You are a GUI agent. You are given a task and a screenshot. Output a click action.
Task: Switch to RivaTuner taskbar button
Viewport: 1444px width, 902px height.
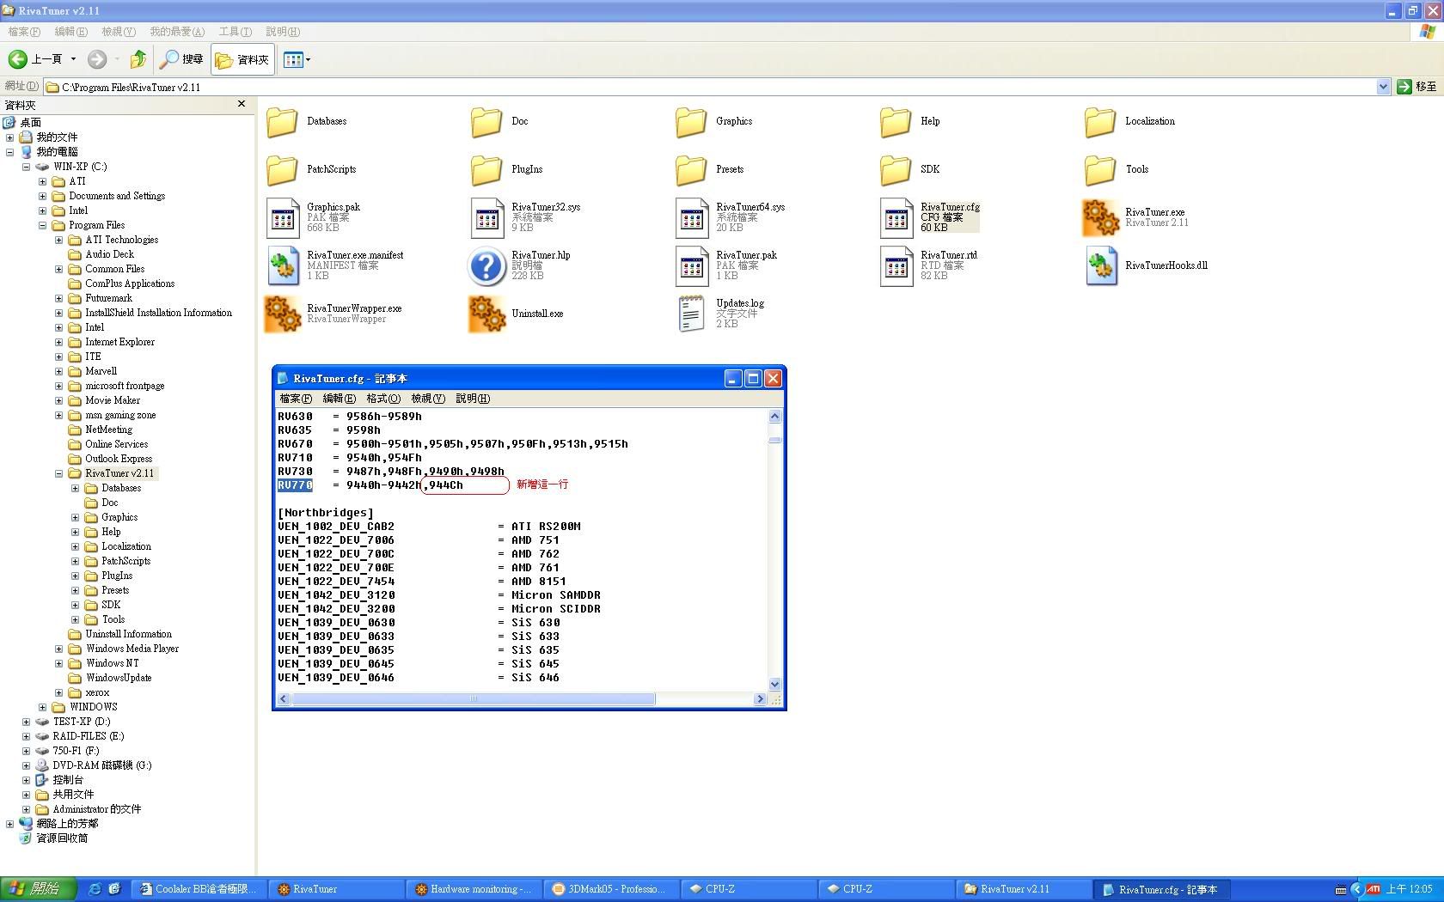[x=336, y=889]
